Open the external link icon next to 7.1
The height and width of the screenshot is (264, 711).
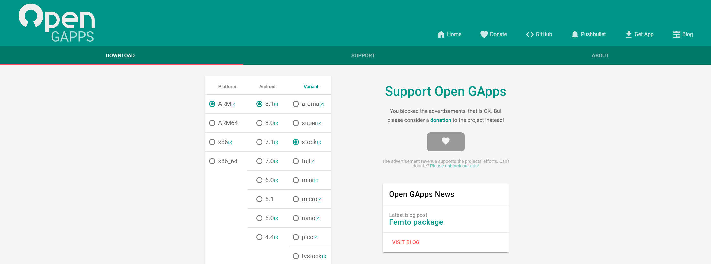pyautogui.click(x=276, y=143)
